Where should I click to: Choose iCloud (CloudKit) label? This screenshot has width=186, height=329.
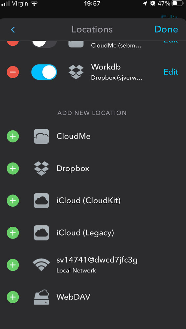pyautogui.click(x=88, y=201)
